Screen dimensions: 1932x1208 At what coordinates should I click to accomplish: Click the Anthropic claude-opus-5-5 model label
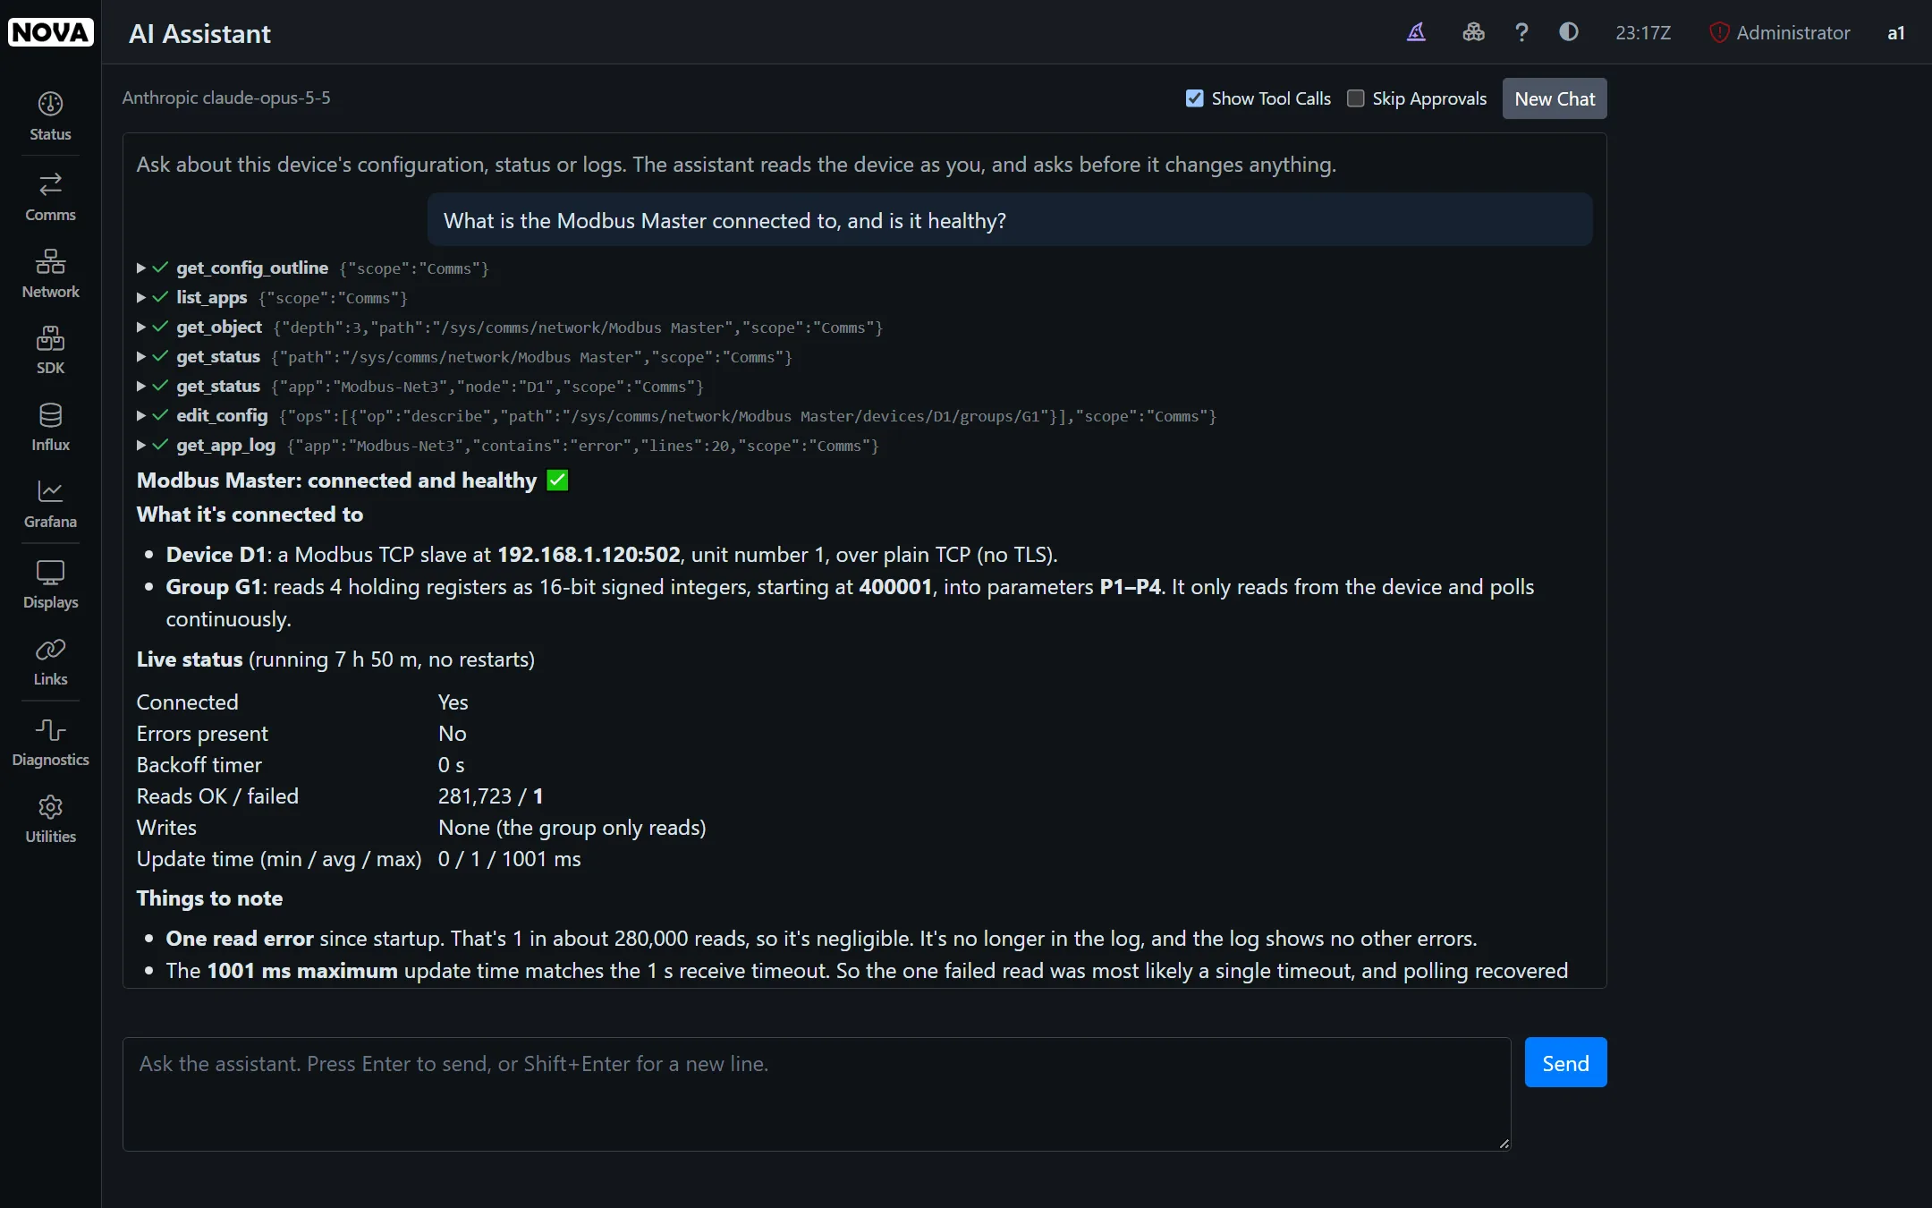[226, 98]
